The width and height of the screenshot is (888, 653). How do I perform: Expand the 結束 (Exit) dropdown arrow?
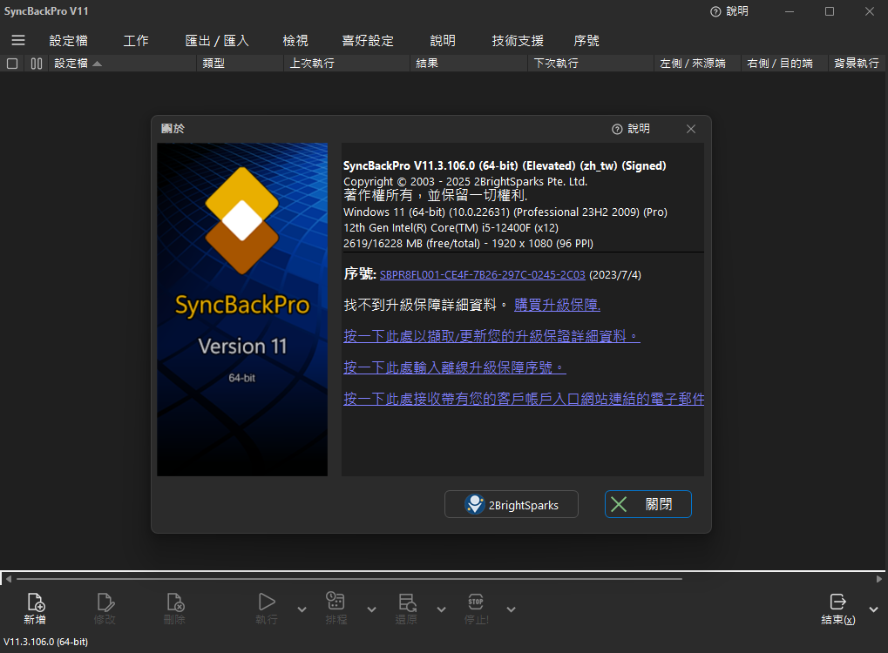pos(874,609)
